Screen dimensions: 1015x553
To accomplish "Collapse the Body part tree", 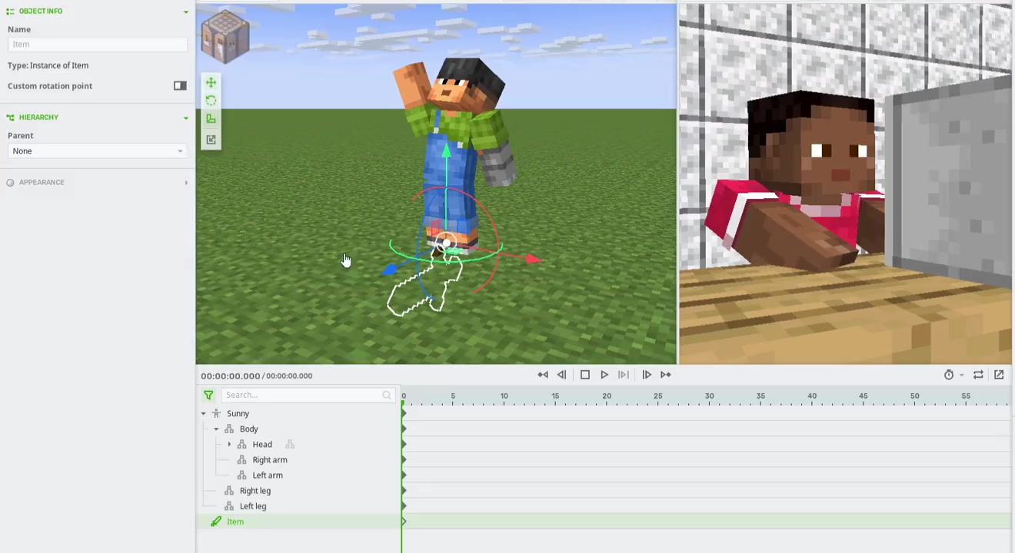I will pos(216,429).
